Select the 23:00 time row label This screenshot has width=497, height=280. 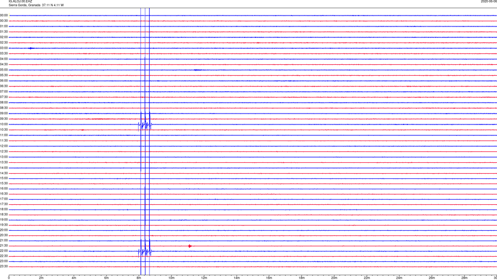pyautogui.click(x=4, y=261)
